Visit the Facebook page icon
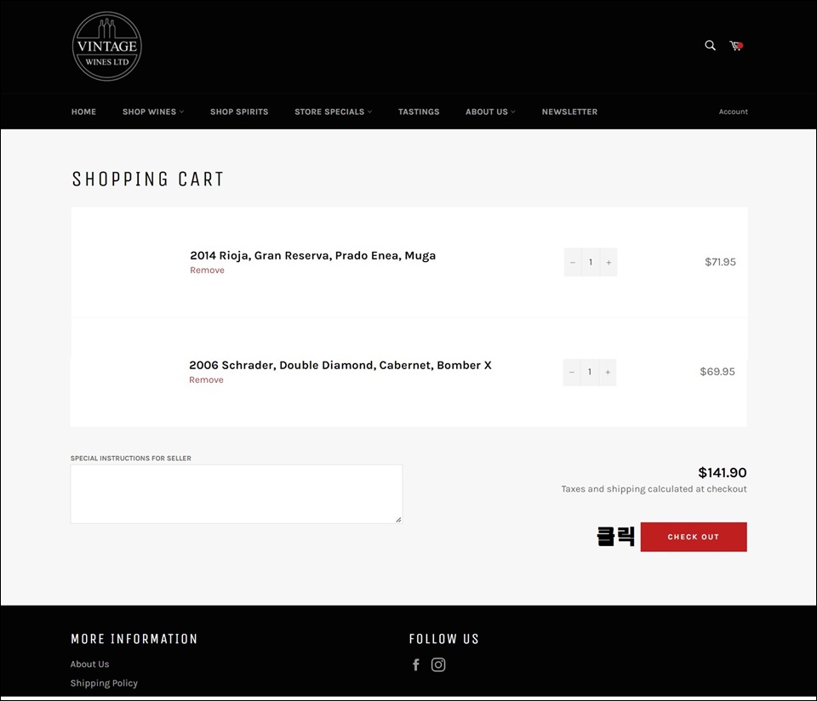The width and height of the screenshot is (817, 701). 416,665
